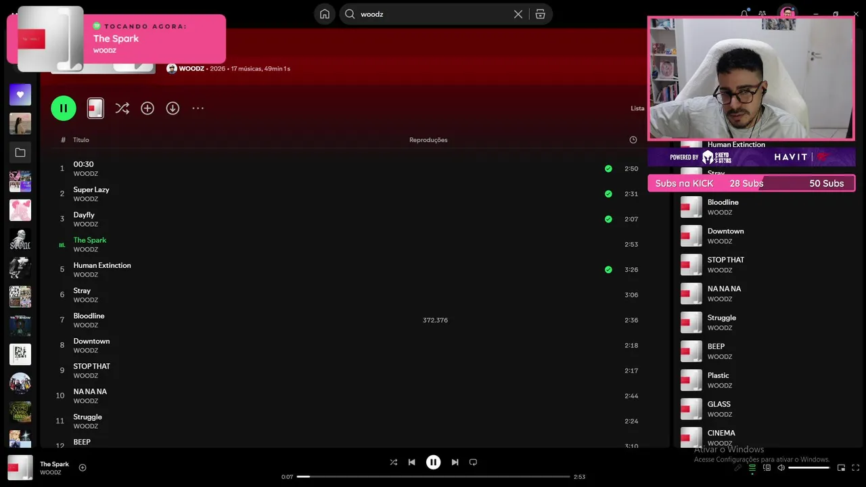
Task: Open notifications bell icon
Action: [x=744, y=14]
